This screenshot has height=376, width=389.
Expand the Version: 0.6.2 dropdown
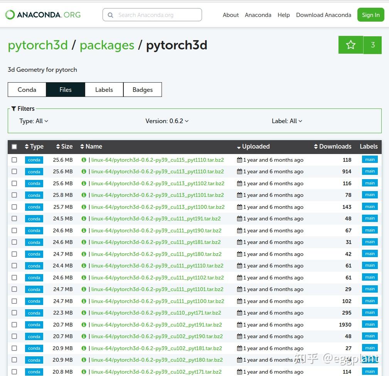[x=167, y=121]
